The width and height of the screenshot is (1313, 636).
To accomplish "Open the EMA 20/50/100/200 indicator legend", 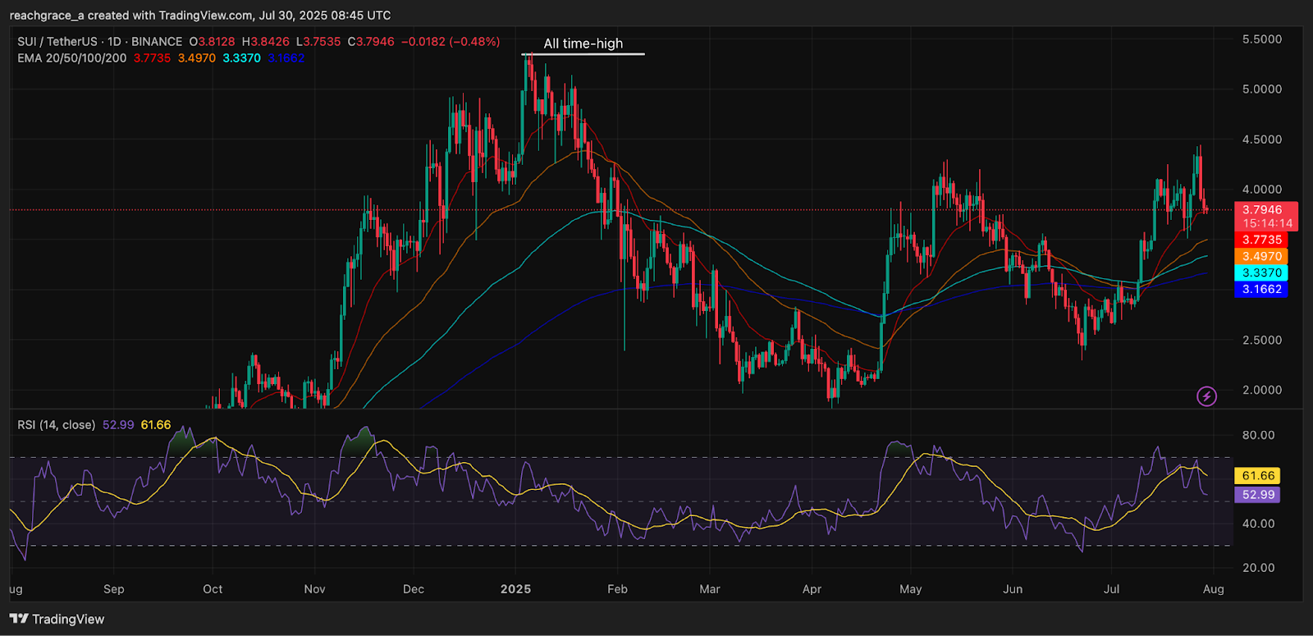I will pos(72,58).
